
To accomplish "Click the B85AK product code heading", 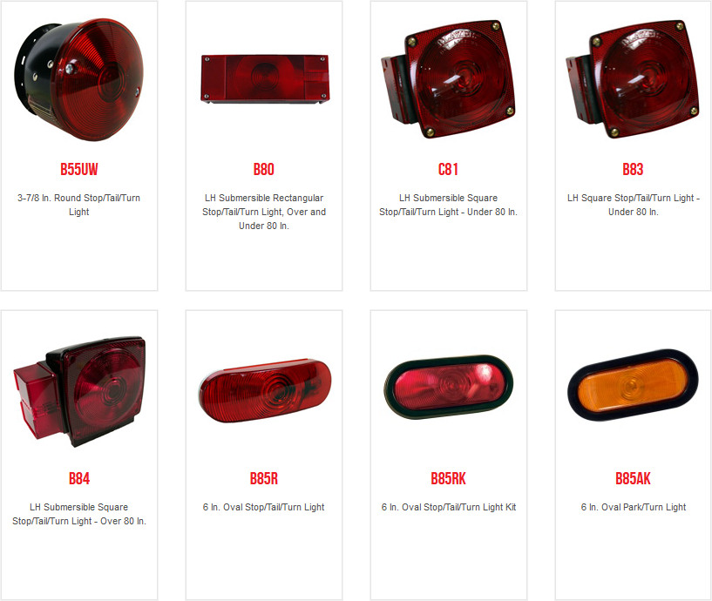I will [x=633, y=478].
